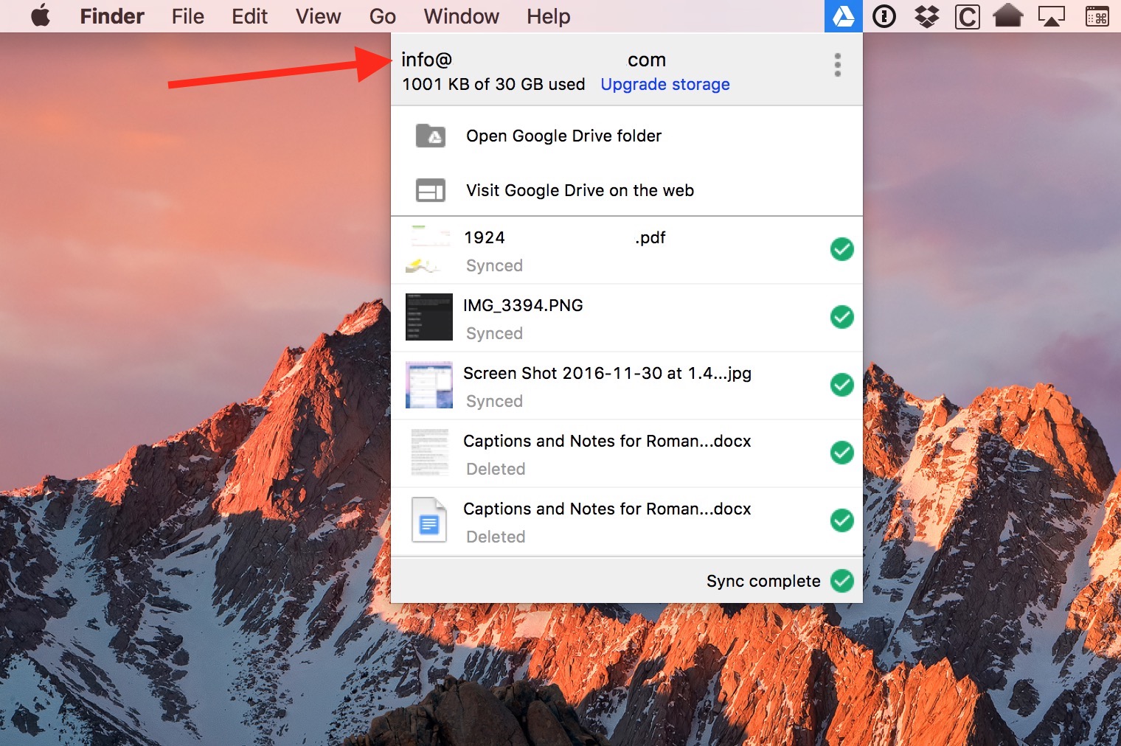
Task: Click the Sync complete green checkmark
Action: pyautogui.click(x=842, y=581)
